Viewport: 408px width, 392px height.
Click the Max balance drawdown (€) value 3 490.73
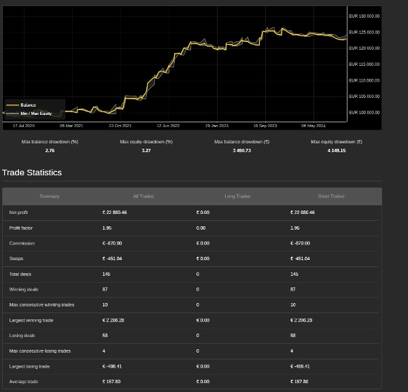tap(241, 150)
